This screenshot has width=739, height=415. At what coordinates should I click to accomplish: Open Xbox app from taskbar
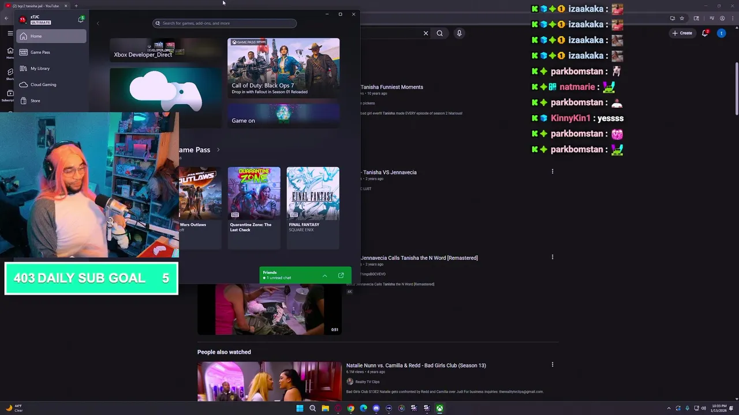(x=439, y=409)
